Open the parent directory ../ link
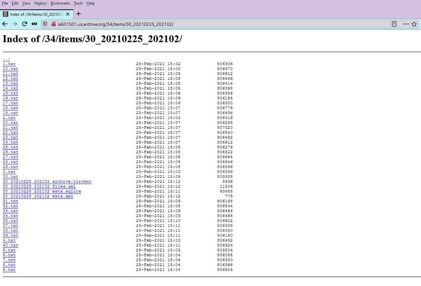421x286 pixels. pyautogui.click(x=6, y=59)
